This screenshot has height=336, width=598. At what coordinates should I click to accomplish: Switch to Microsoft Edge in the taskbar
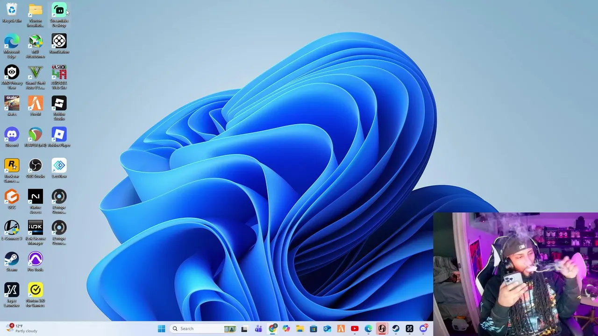tap(368, 329)
